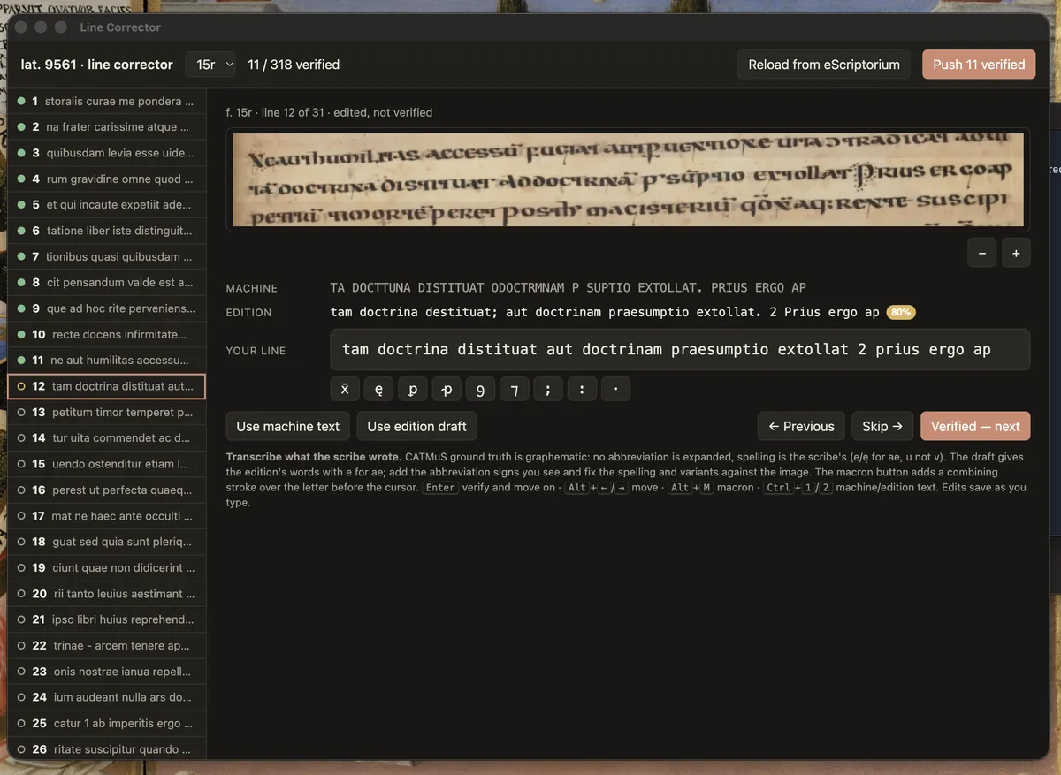Select line 11 ne aut humilitas accessu
Image resolution: width=1061 pixels, height=775 pixels.
[x=106, y=361]
